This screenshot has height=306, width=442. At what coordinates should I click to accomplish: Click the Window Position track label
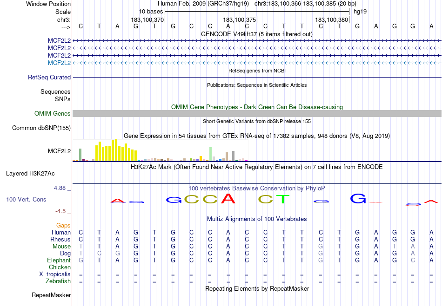(48, 4)
